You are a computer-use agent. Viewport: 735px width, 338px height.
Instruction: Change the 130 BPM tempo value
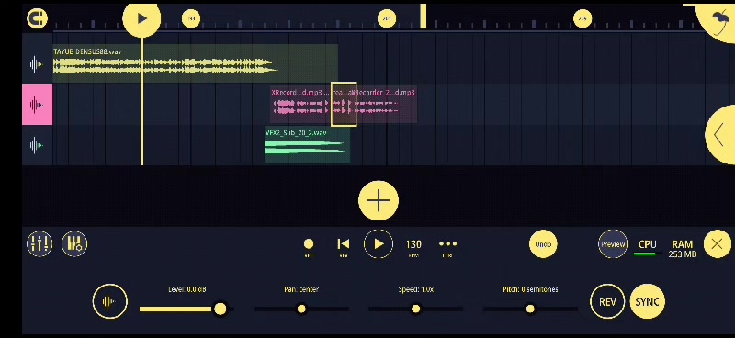[413, 247]
